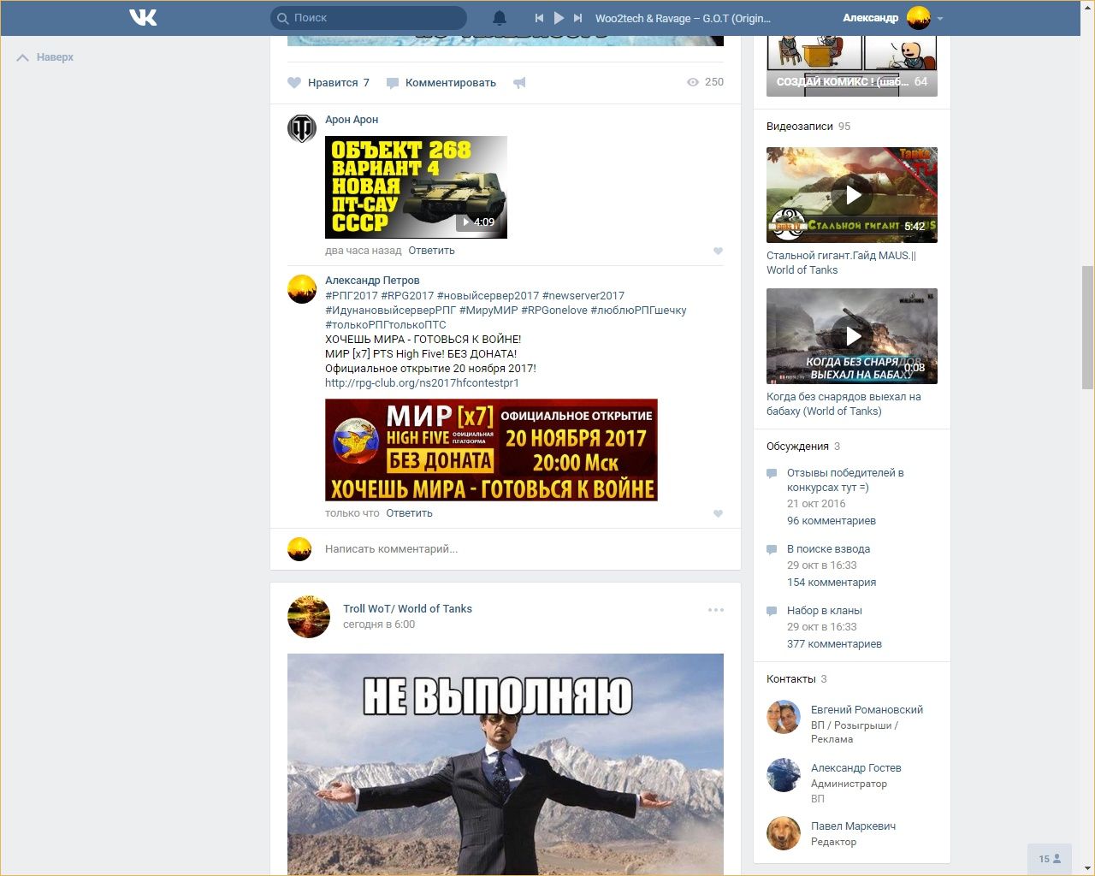Open Евгений Романовский contact

867,710
